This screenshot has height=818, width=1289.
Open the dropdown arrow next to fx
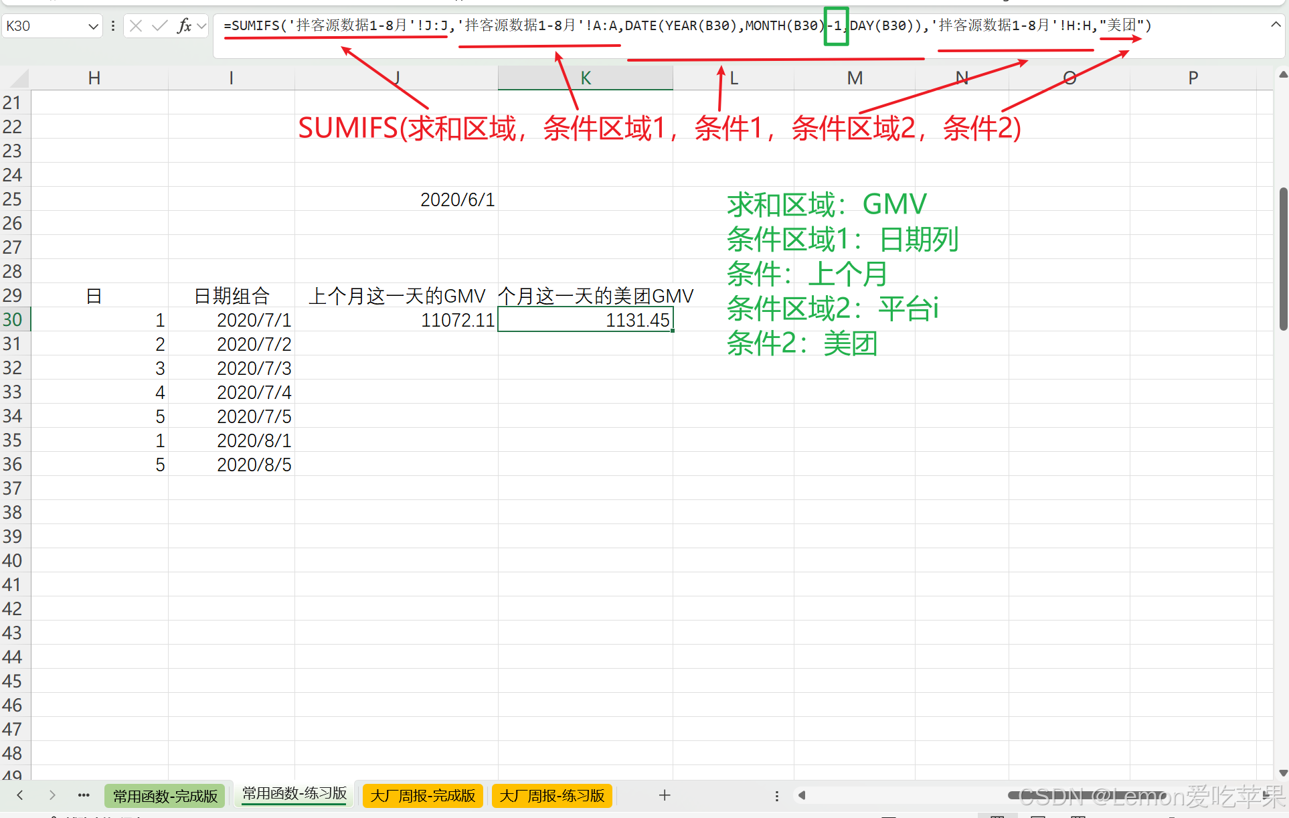point(201,26)
